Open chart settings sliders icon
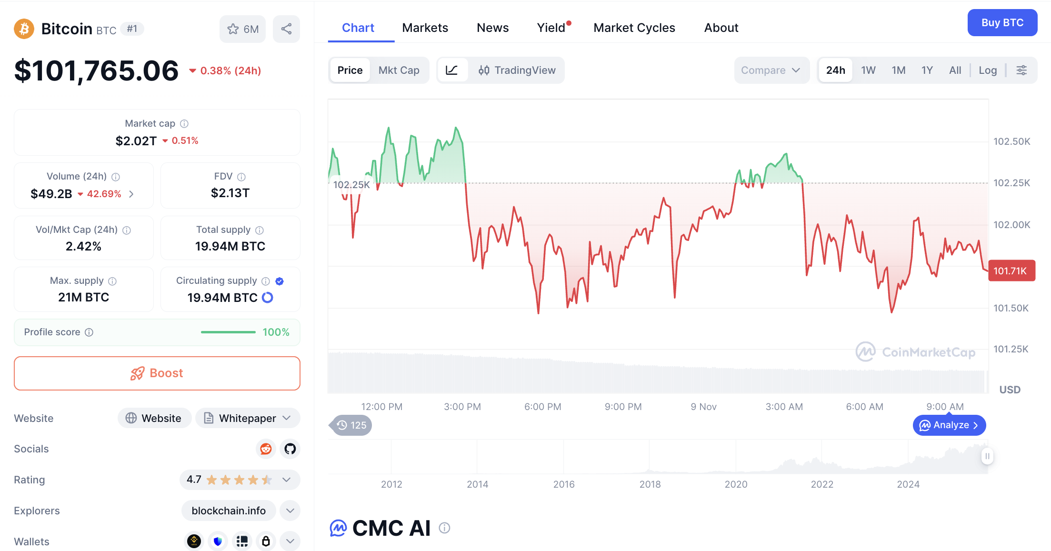The width and height of the screenshot is (1051, 551). coord(1021,70)
